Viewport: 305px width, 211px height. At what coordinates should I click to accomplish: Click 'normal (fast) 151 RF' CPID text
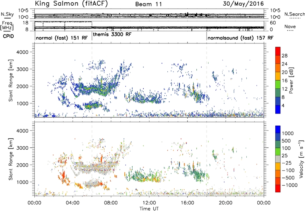(62, 38)
